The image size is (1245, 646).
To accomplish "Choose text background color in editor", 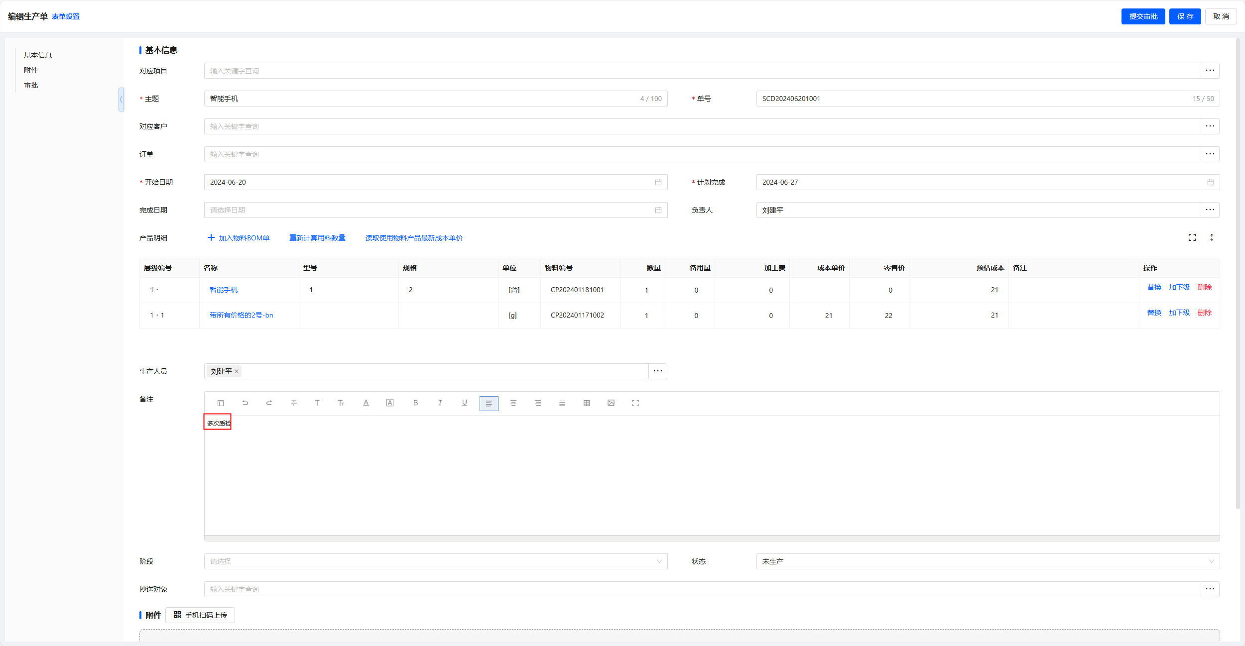I will [390, 403].
